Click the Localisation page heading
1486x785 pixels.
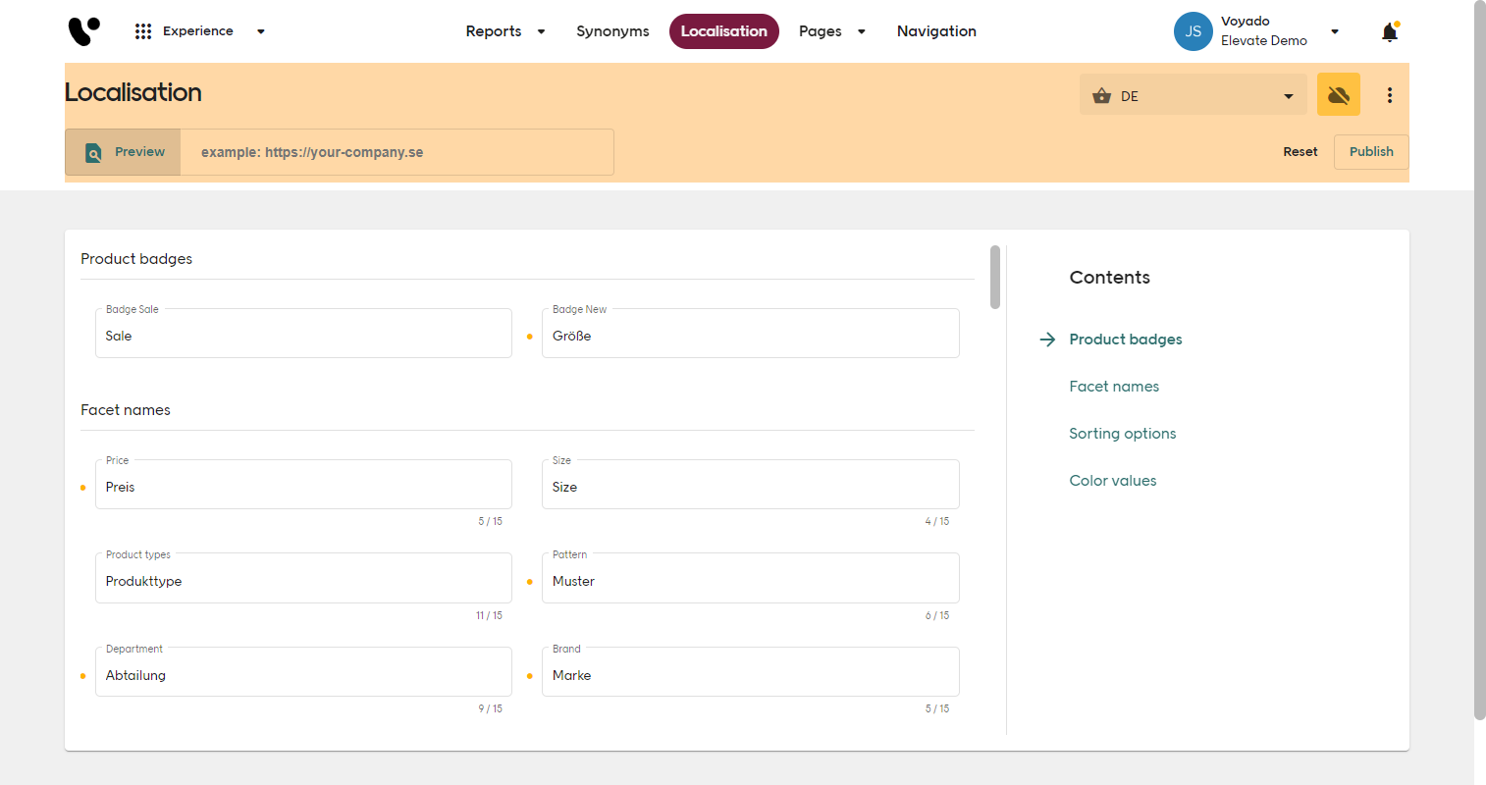[x=133, y=92]
